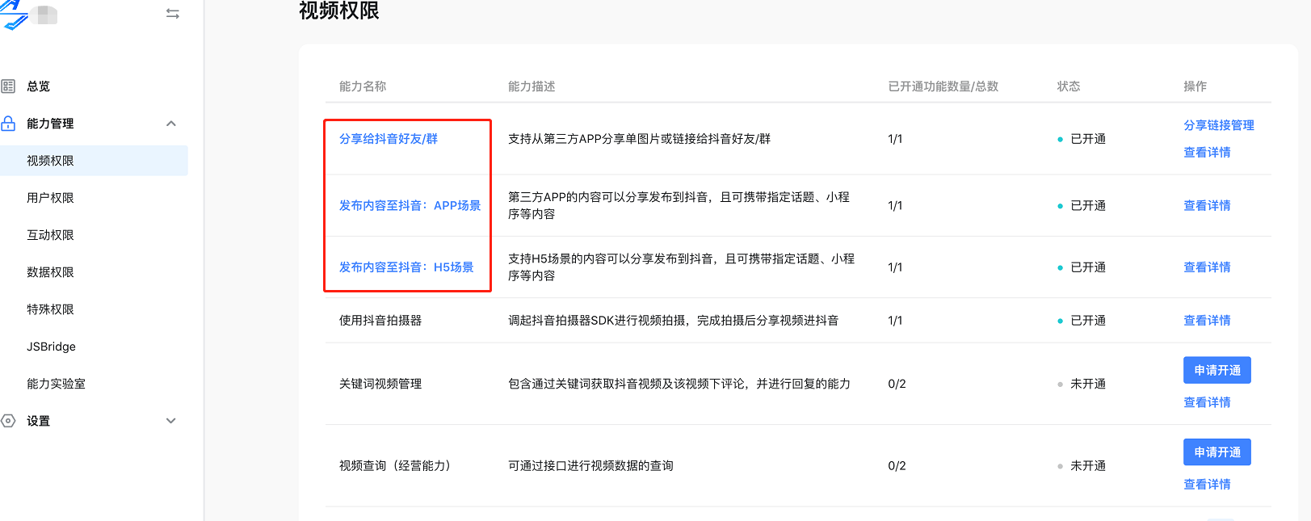The height and width of the screenshot is (521, 1311).
Task: Open 发布内容至抖音：H5场景 link
Action: click(406, 267)
